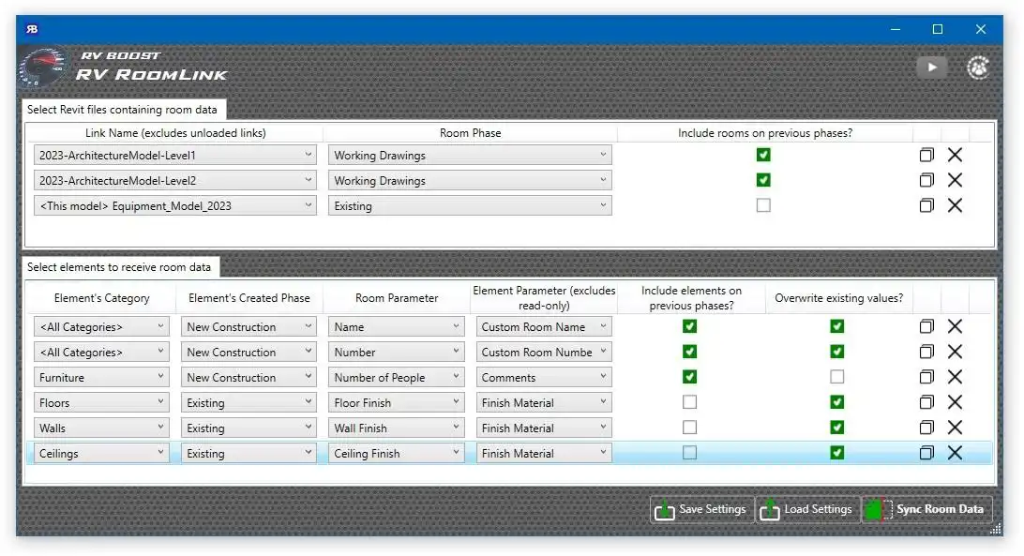
Task: Delete the Equipment_Model_2023 row
Action: [x=955, y=205]
